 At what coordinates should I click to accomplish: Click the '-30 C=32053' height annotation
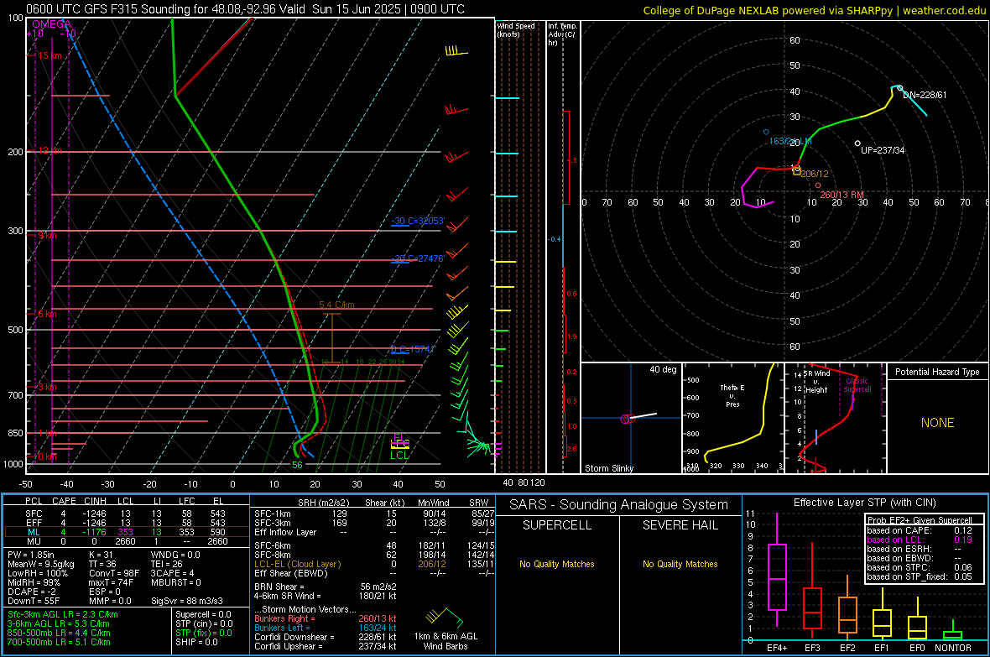pyautogui.click(x=418, y=222)
